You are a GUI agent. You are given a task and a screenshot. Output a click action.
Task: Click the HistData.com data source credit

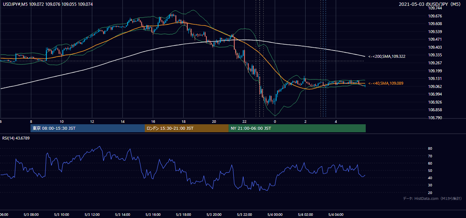[x=432, y=199]
